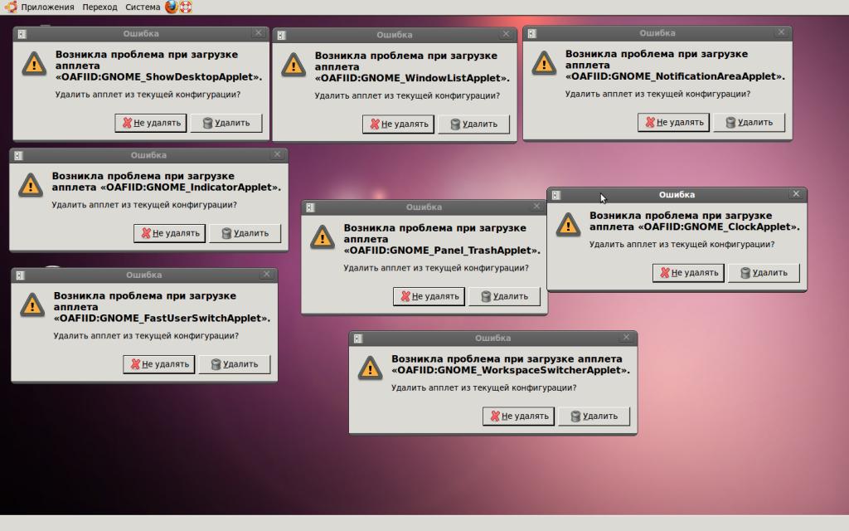The height and width of the screenshot is (531, 849).
Task: Open window menu icon of ShowDesktopApplet dialog
Action: tap(22, 34)
